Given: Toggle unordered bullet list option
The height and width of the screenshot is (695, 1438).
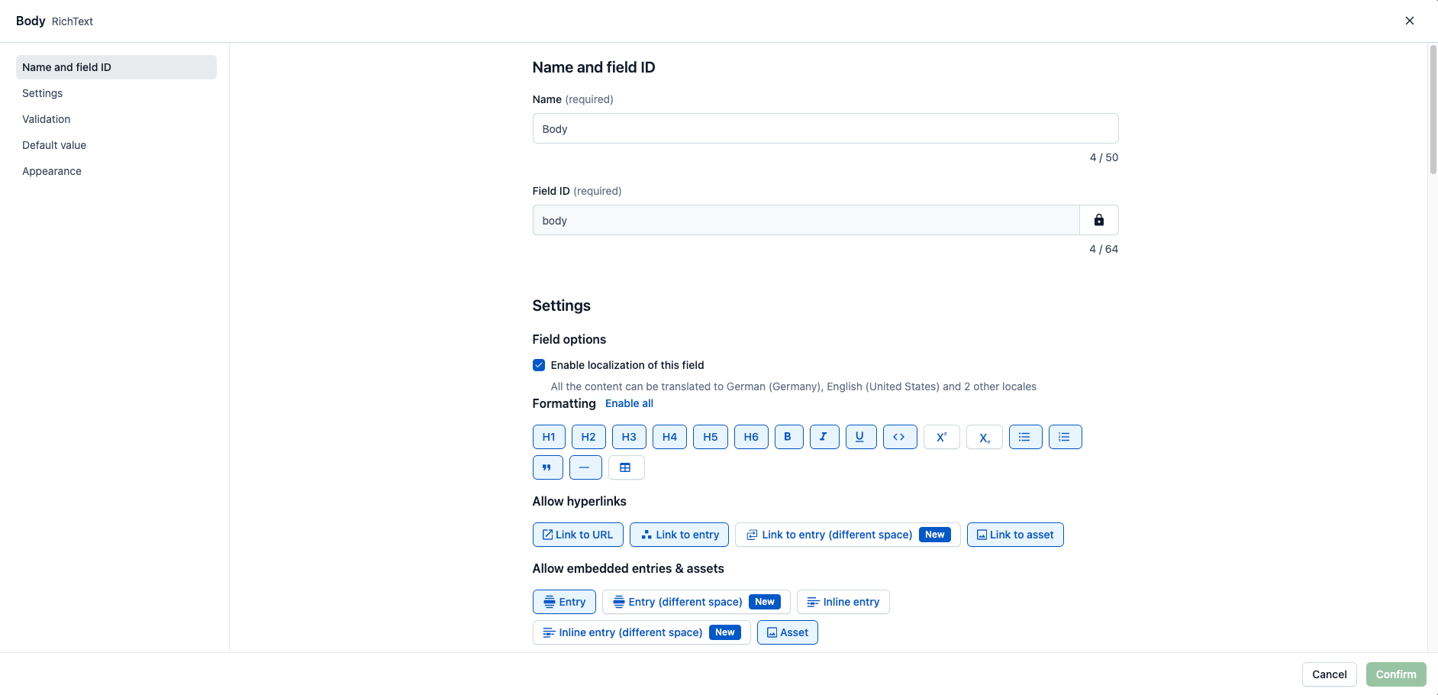Looking at the screenshot, I should tap(1026, 437).
